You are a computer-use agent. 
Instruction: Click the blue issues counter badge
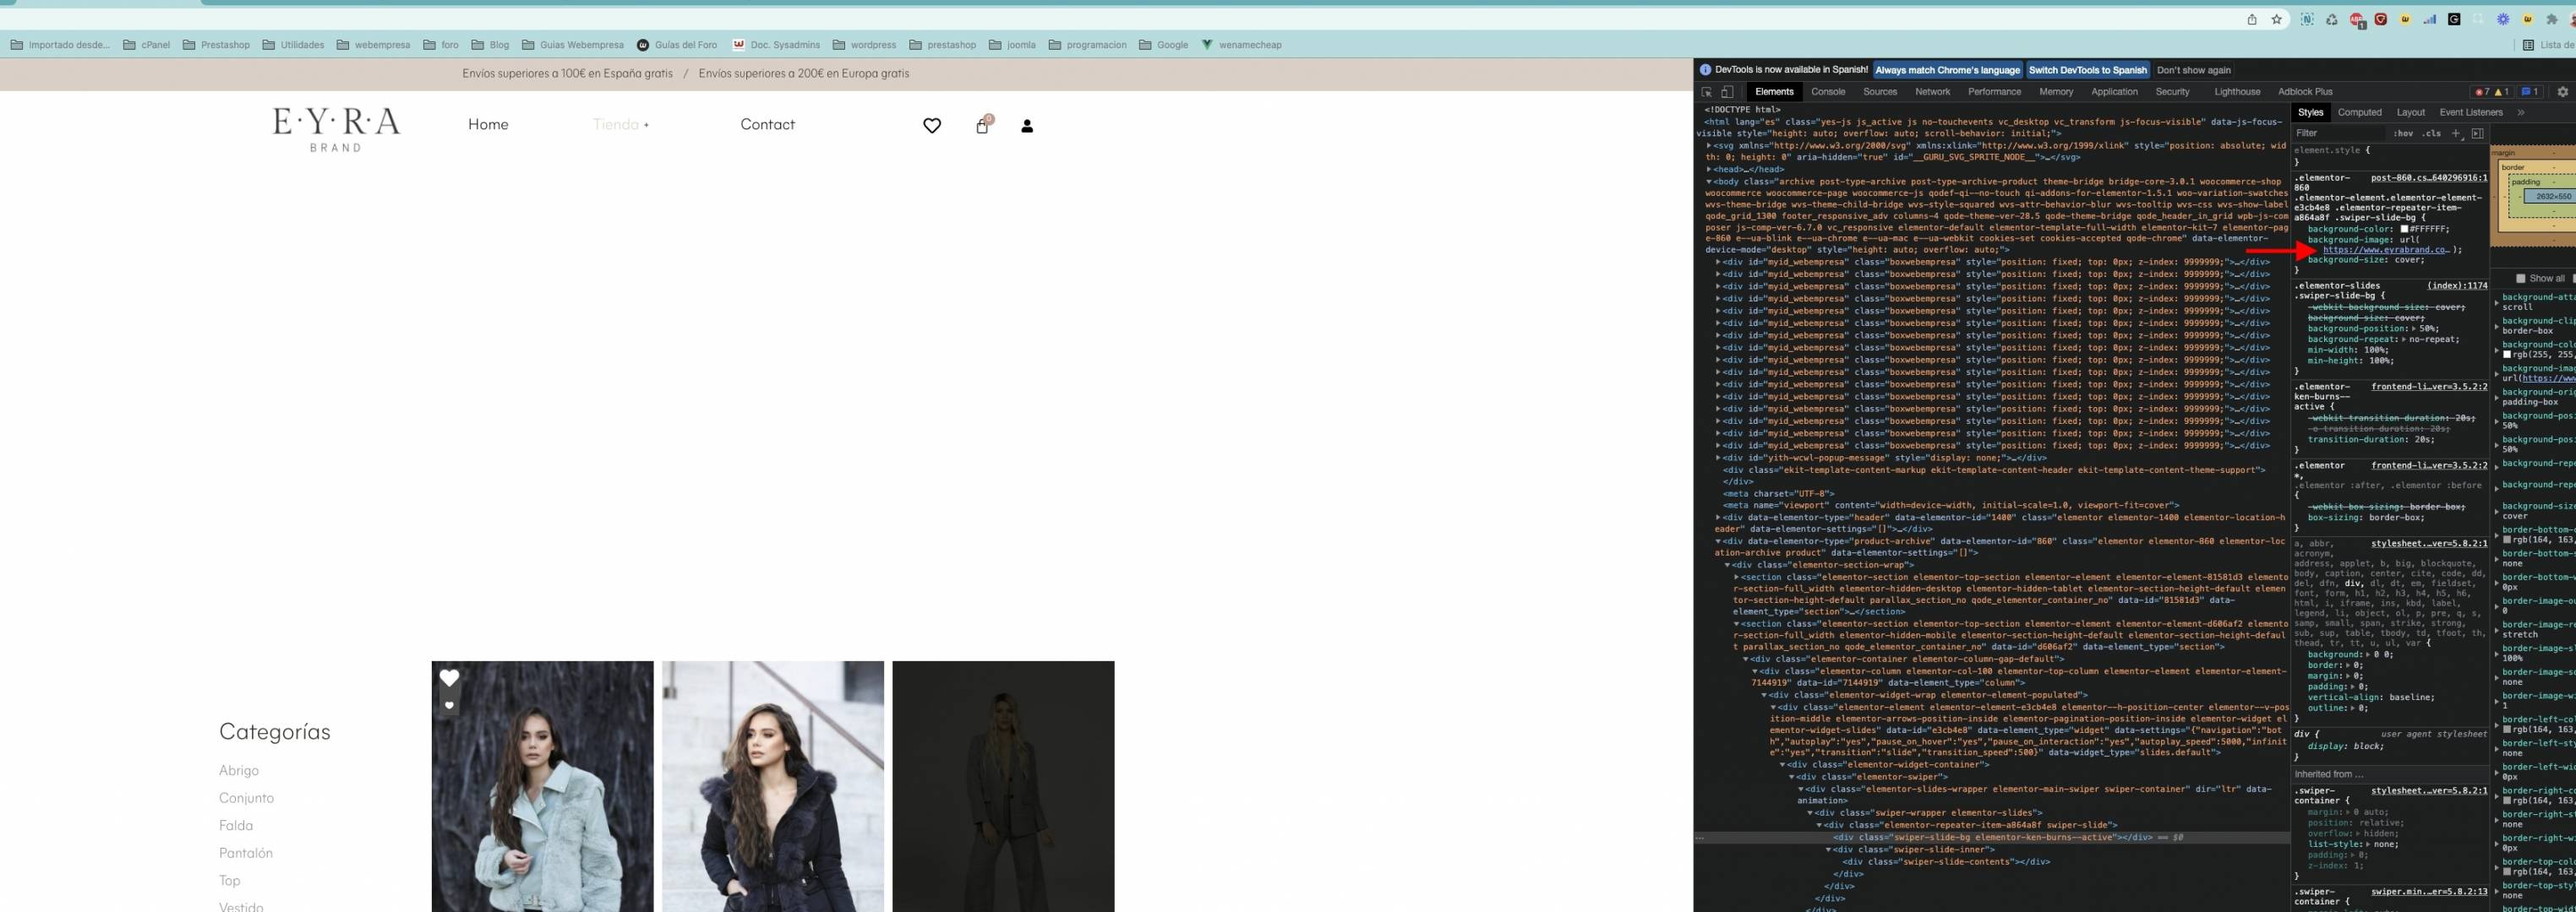[x=2530, y=92]
